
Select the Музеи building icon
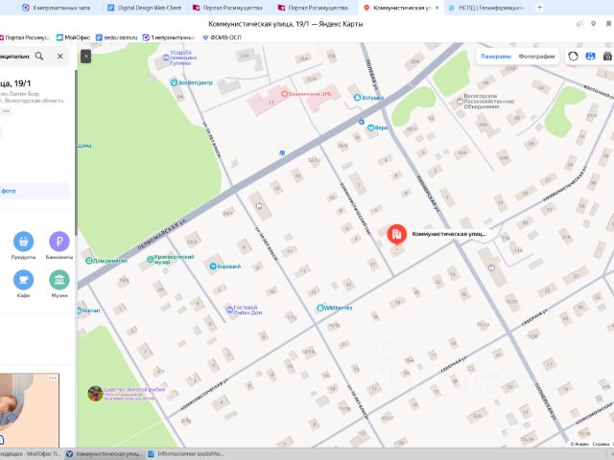59,280
